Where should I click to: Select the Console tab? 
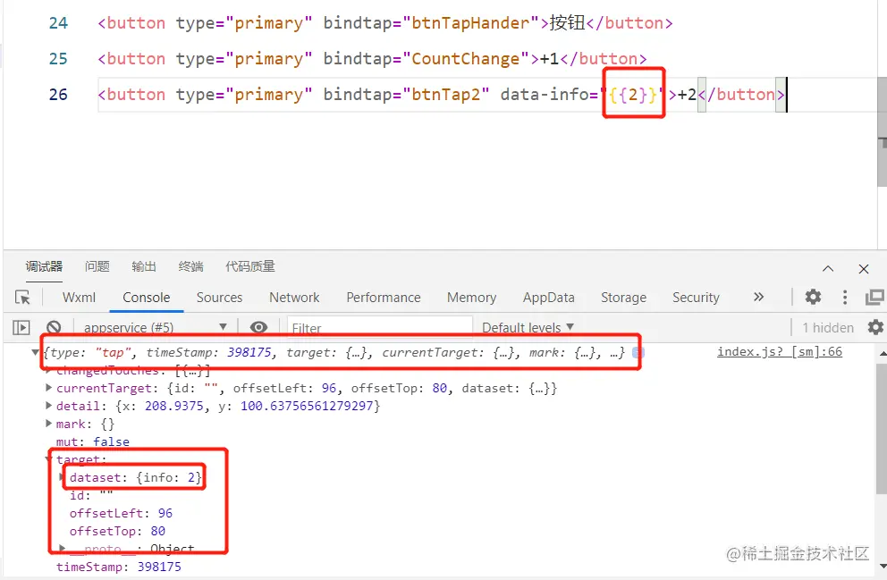147,298
